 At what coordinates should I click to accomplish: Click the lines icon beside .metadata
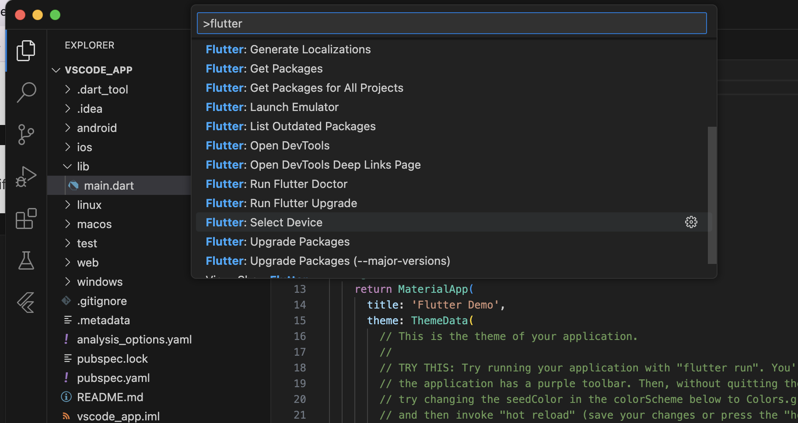(x=67, y=320)
